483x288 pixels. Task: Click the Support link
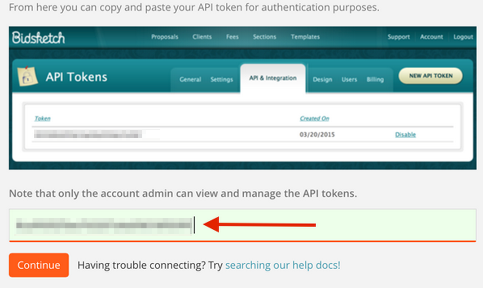(399, 37)
